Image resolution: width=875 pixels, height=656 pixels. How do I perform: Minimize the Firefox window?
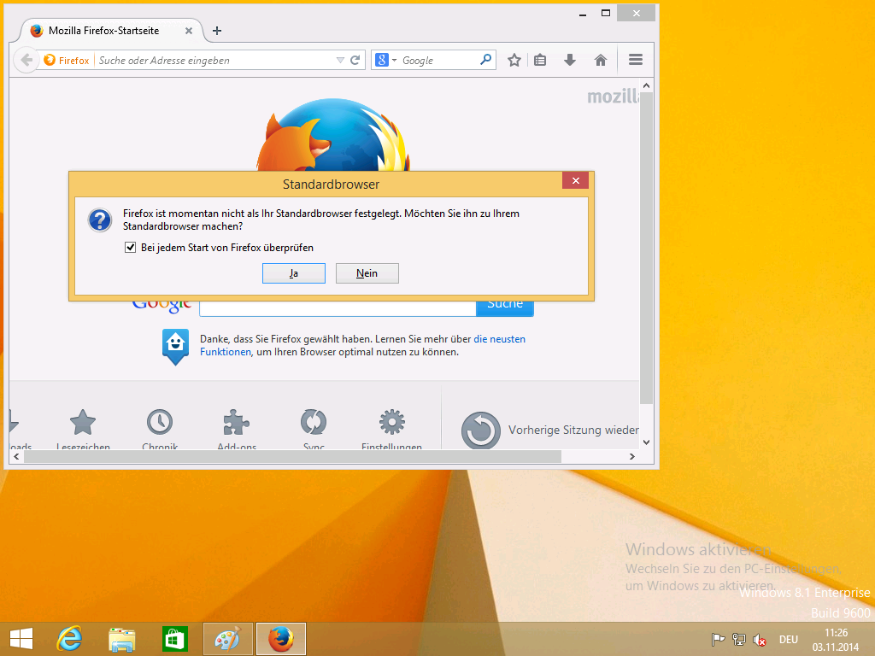pos(583,13)
